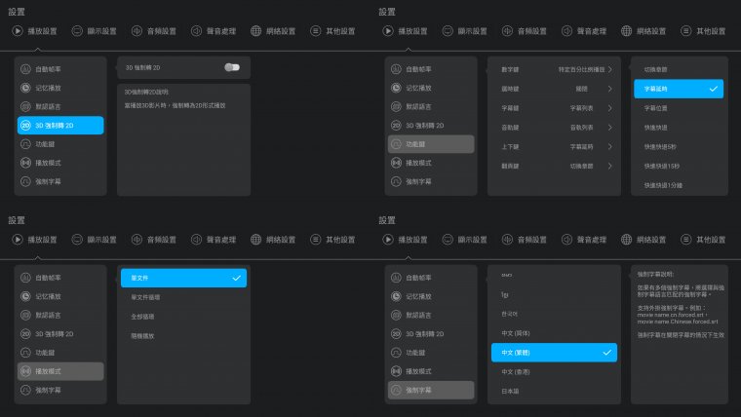Image resolution: width=741 pixels, height=417 pixels.
Task: Click the 播放模式 icon in the highlighted row, bottom-left panel
Action: click(x=26, y=371)
